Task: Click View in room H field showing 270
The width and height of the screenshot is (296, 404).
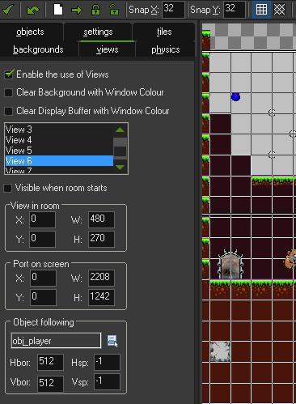Action: (x=101, y=239)
